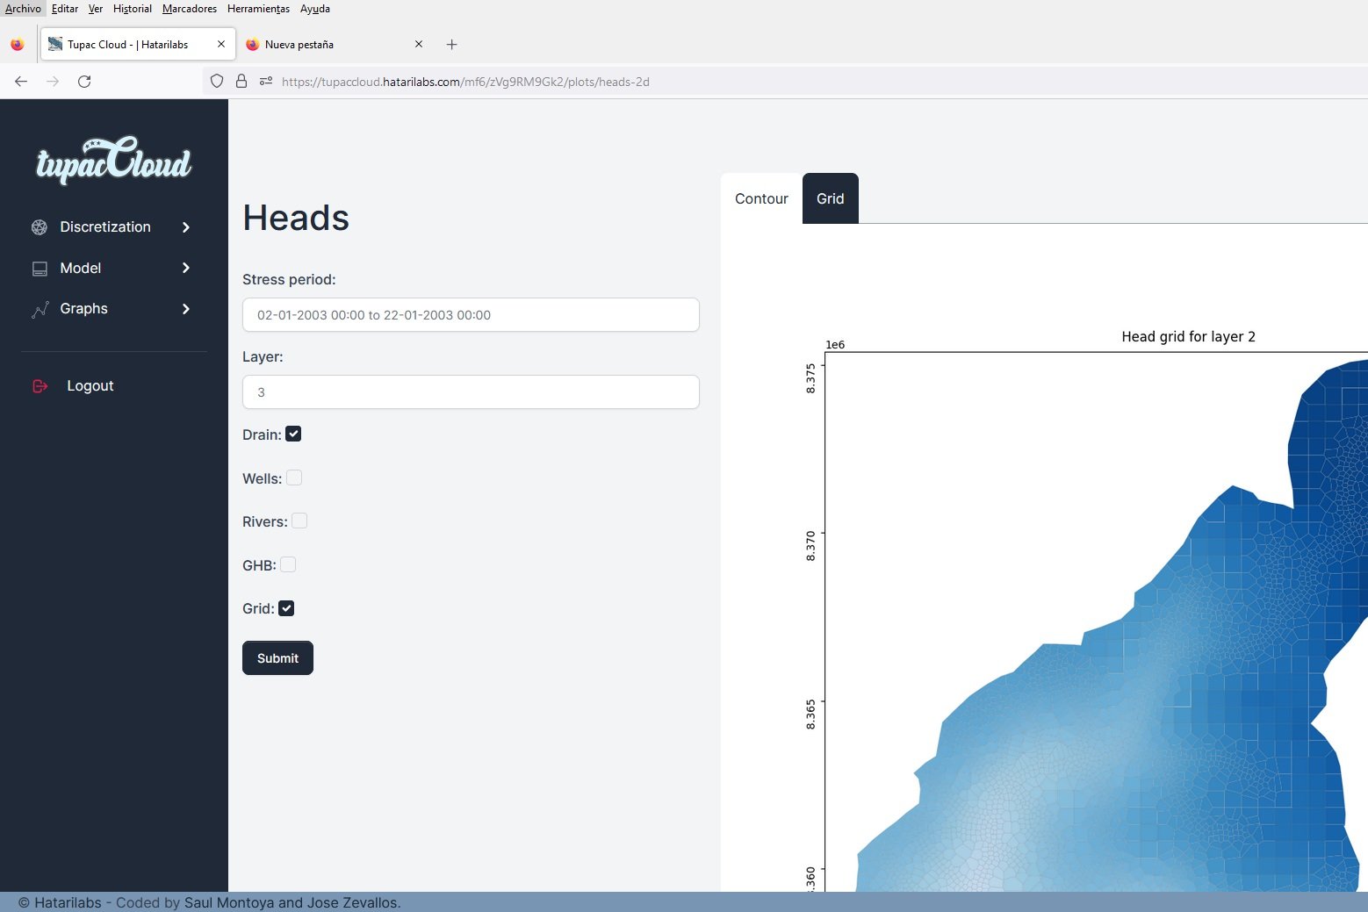Click the Logout arrow icon
The width and height of the screenshot is (1368, 912).
click(40, 386)
